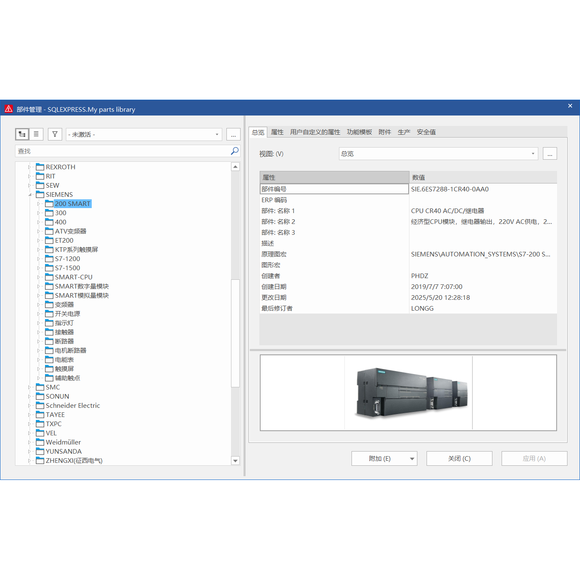Expand the 变频器 tree node

point(39,305)
